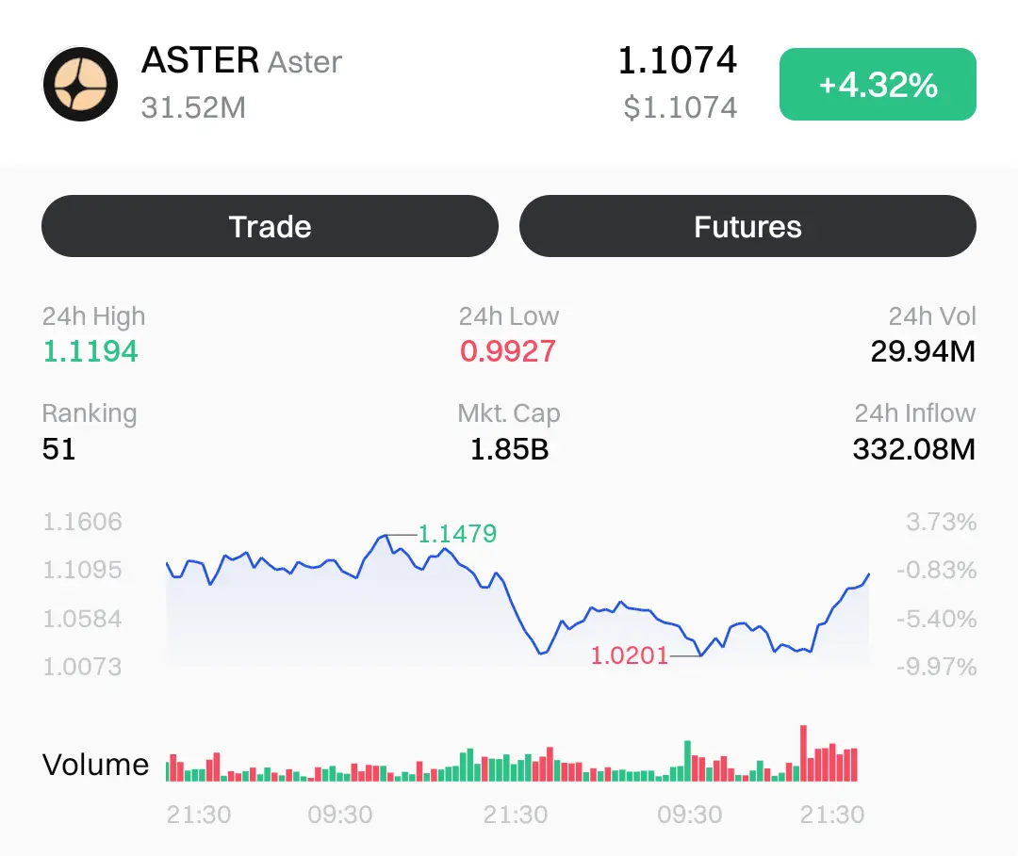The image size is (1018, 856).
Task: Click the 24h High value 1.1194
Action: 90,351
